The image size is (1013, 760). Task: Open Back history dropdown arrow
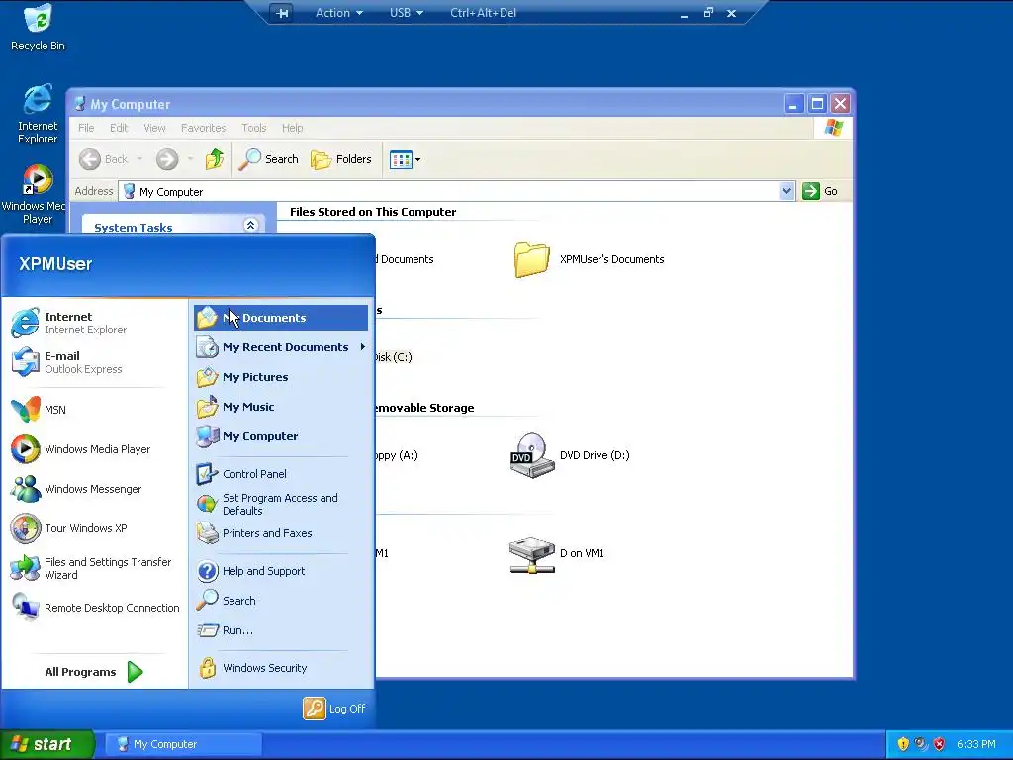point(139,159)
